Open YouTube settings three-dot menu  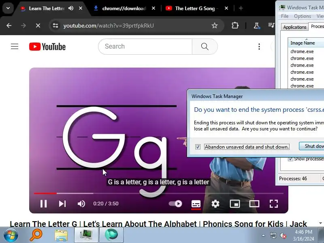259,47
